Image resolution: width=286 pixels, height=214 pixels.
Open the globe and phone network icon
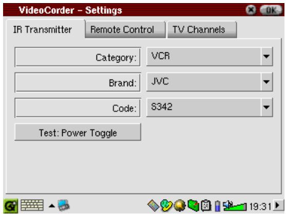pyautogui.click(x=166, y=206)
